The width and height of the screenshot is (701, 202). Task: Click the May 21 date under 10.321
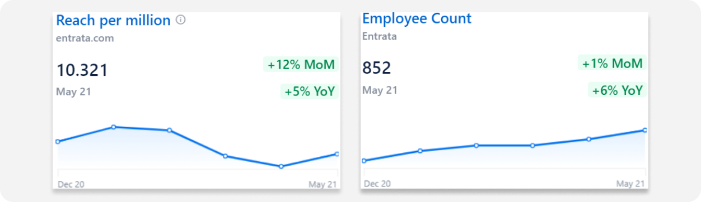tap(73, 92)
